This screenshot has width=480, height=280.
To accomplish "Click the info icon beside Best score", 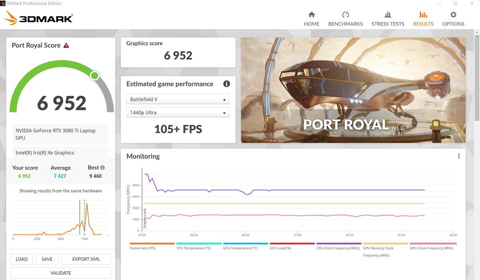I will coord(102,168).
